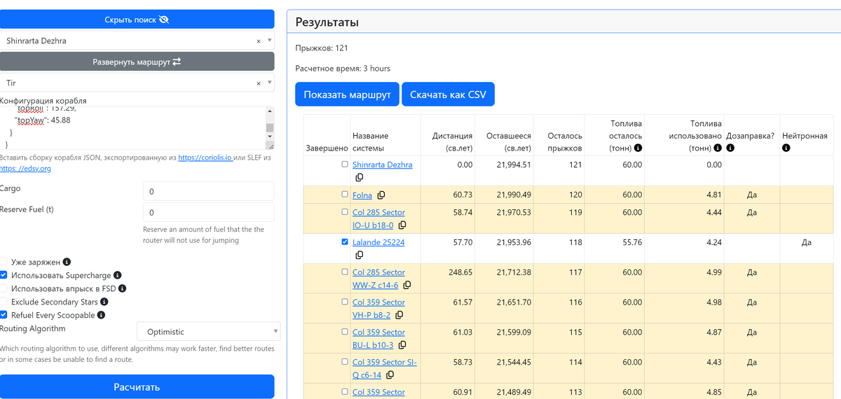The height and width of the screenshot is (399, 841).
Task: Click Расчитать calculate button
Action: [137, 386]
